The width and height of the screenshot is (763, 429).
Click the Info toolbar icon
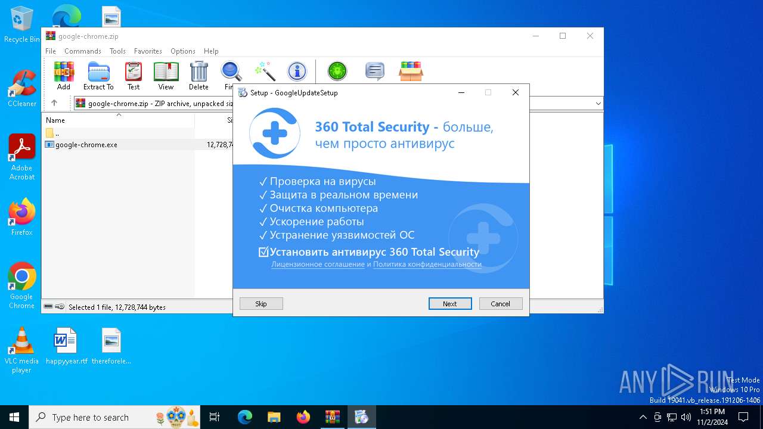(297, 71)
